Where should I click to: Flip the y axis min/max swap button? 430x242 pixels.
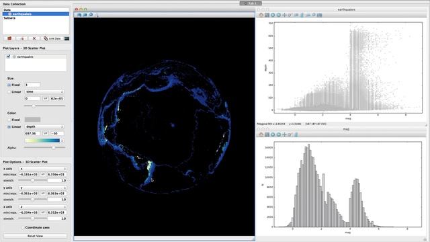click(43, 194)
